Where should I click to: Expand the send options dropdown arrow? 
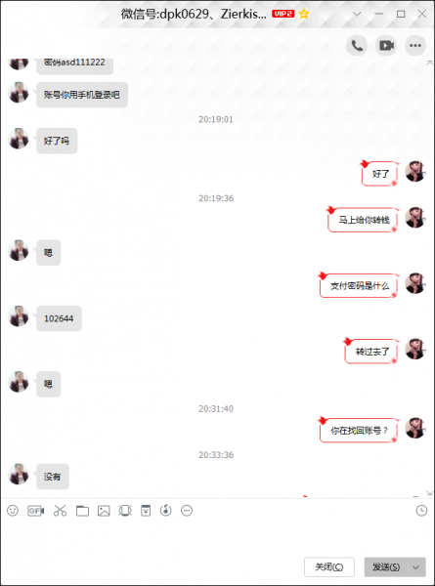point(415,567)
